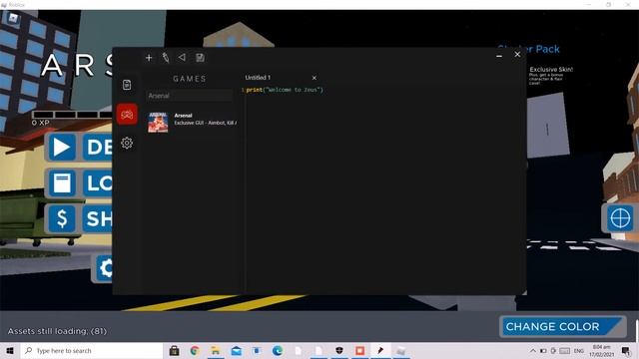Click the active executor taskbar icon
Screen dimensions: 639x359
380,350
